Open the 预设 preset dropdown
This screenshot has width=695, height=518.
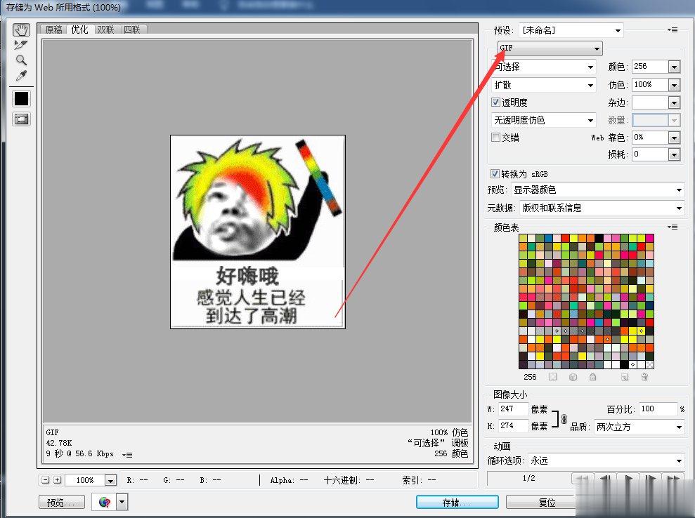click(571, 30)
